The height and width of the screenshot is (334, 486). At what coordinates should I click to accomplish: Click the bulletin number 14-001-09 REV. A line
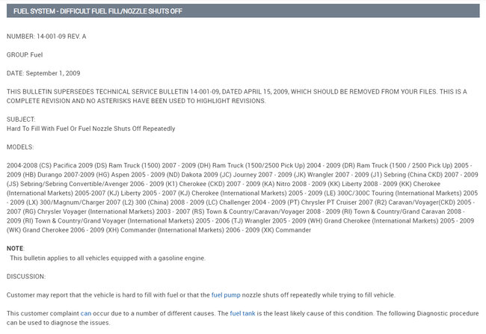click(x=45, y=36)
